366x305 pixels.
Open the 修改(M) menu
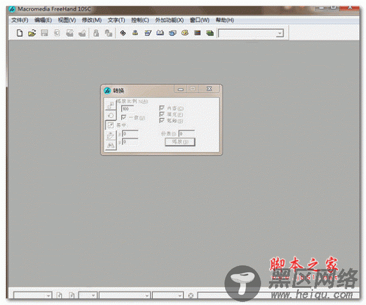pos(91,20)
